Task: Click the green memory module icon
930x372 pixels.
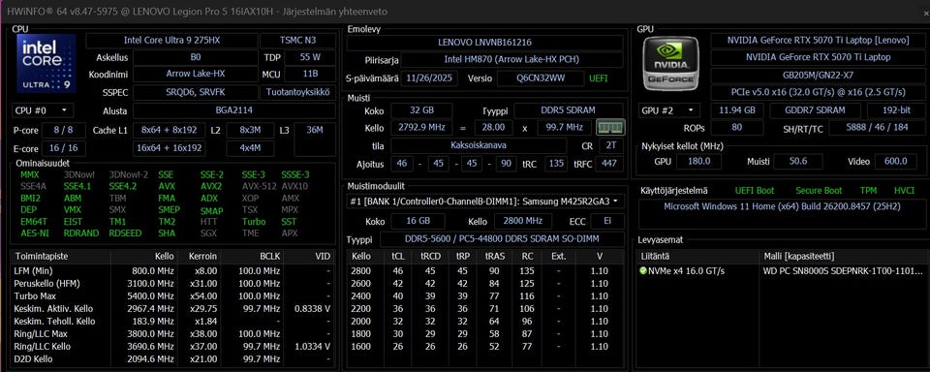Action: [x=609, y=127]
